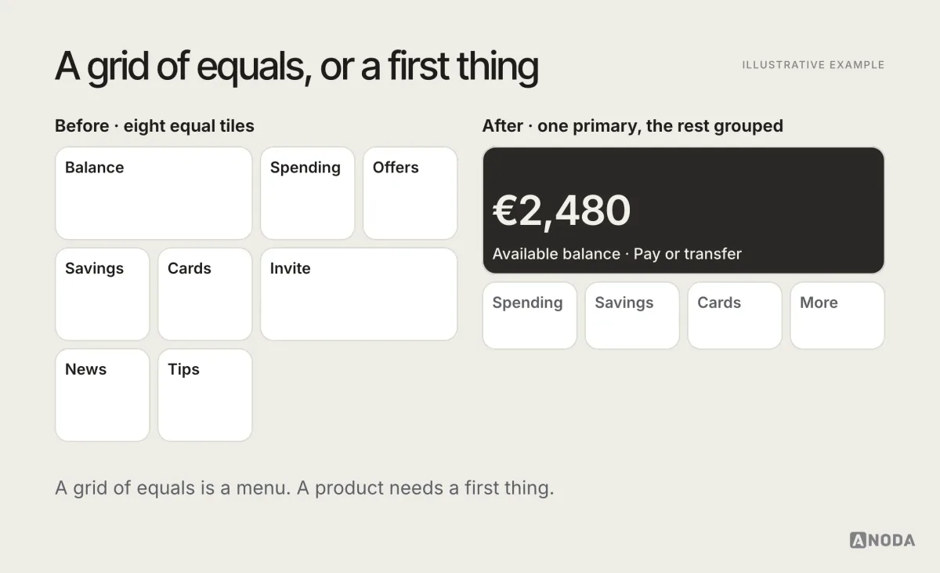Screen dimensions: 940x573
Task: Select Cards under the balance card
Action: pyautogui.click(x=735, y=315)
